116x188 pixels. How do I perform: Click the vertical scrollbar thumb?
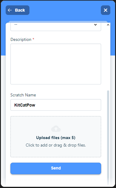[x=108, y=138]
